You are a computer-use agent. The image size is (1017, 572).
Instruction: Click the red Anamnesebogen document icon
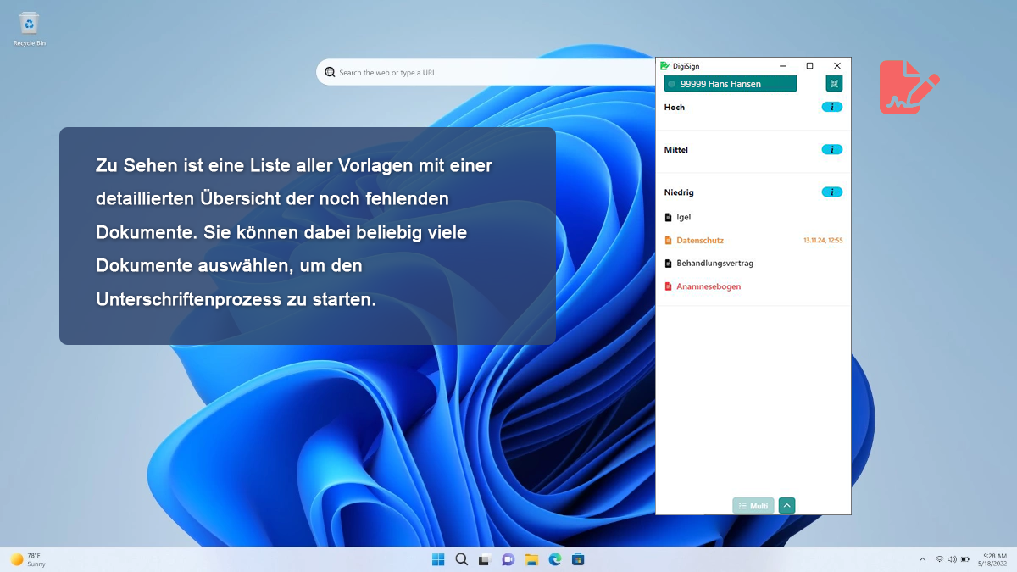[x=668, y=286]
